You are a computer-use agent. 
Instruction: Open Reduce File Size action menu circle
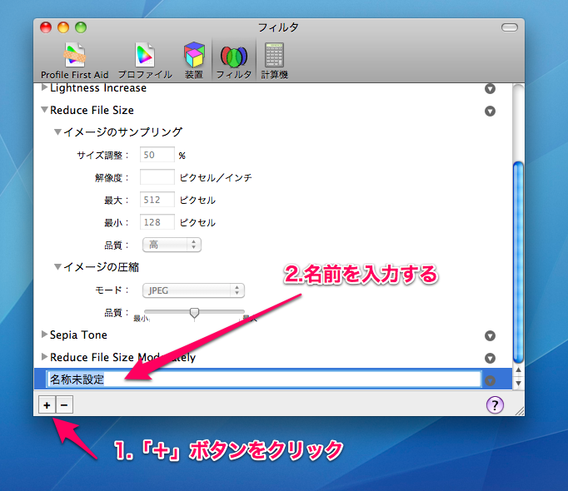coord(490,112)
